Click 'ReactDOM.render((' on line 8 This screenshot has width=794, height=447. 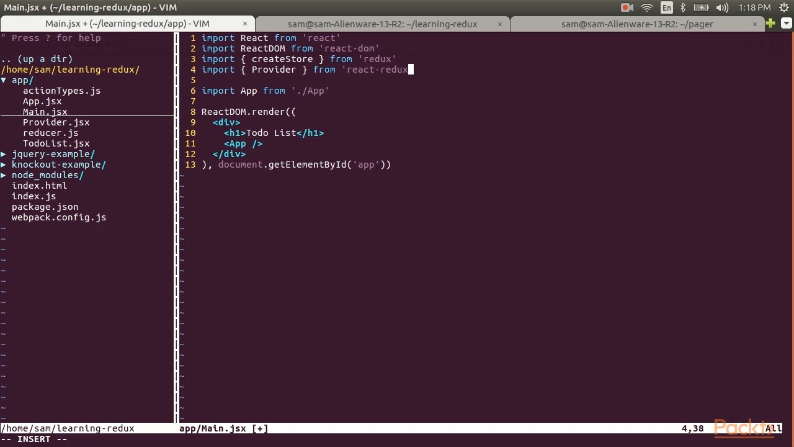point(249,112)
